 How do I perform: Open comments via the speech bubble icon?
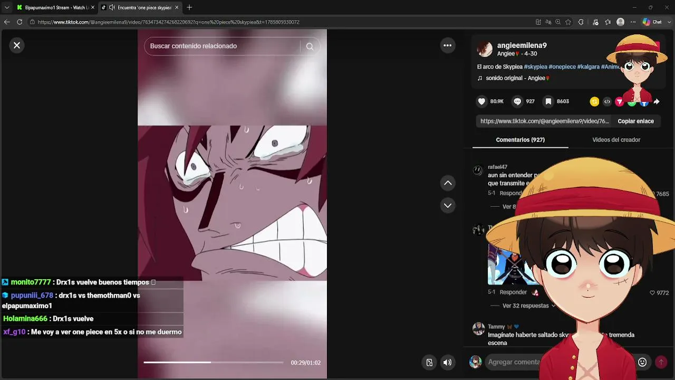(x=517, y=101)
